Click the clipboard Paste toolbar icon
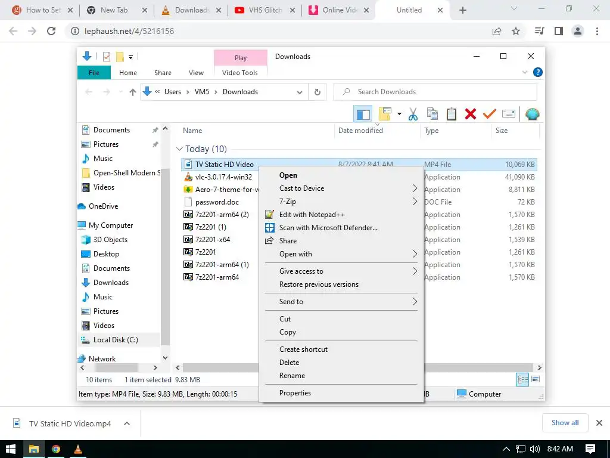The width and height of the screenshot is (610, 458). (452, 114)
